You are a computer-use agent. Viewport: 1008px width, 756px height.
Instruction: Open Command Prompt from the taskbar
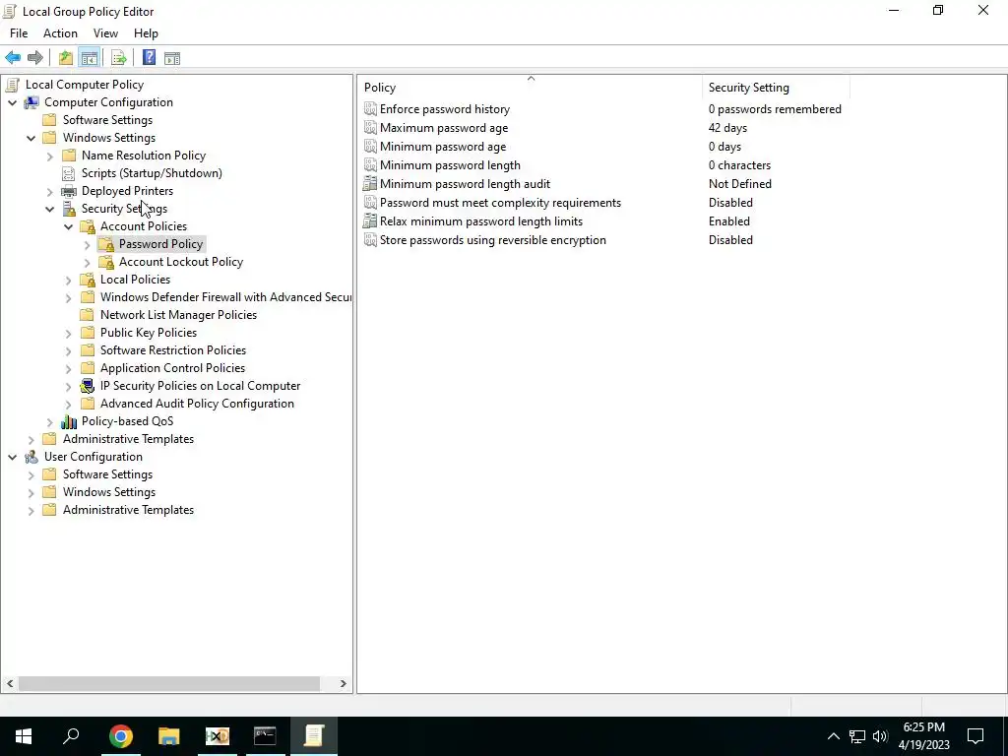tap(265, 736)
